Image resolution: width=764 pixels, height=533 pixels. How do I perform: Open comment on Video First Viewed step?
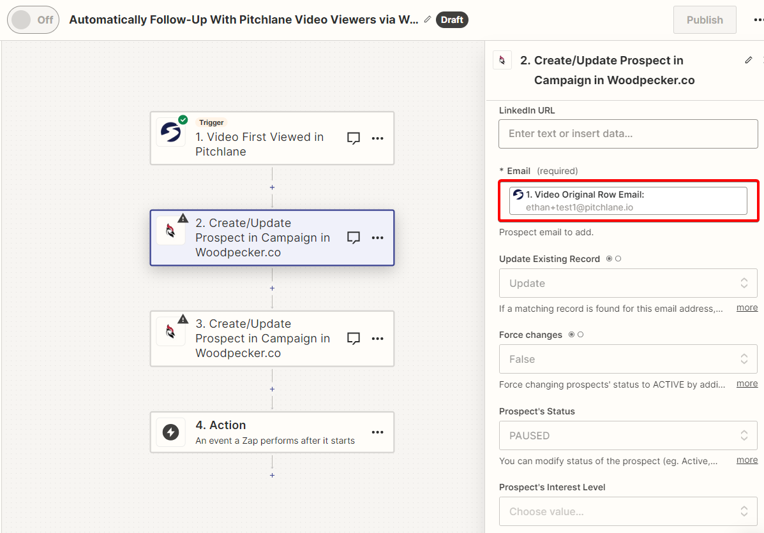click(x=353, y=138)
